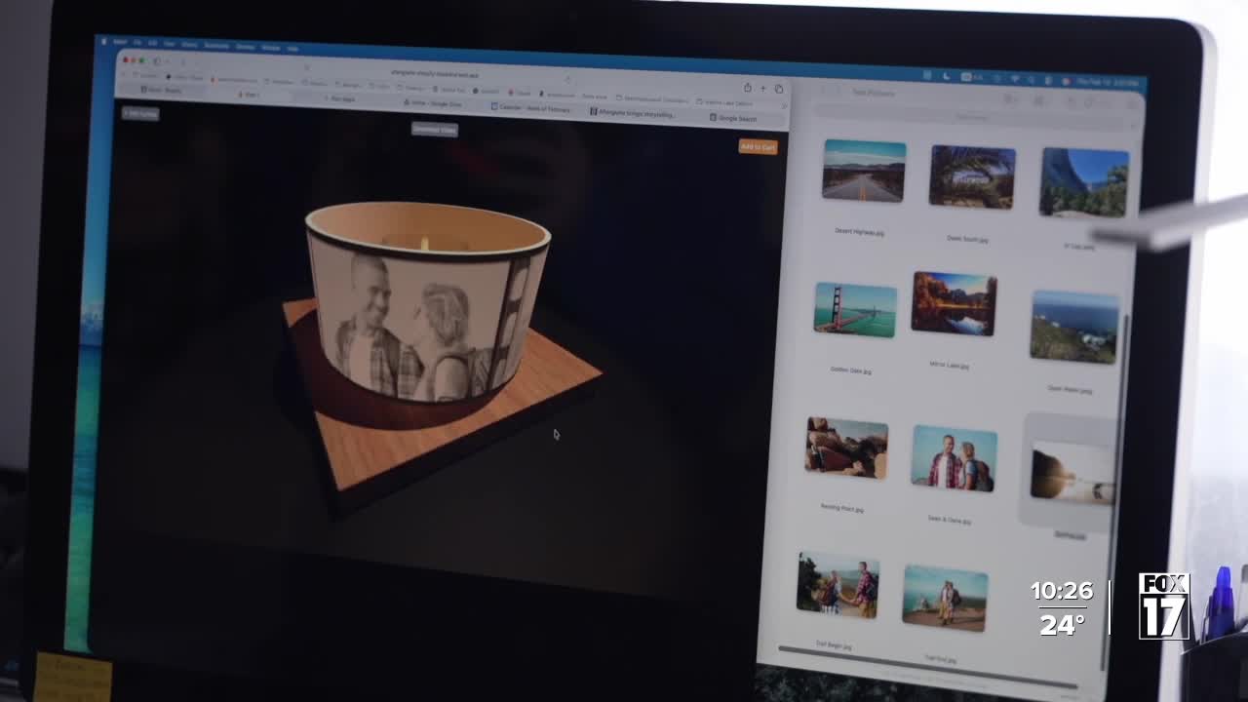Image resolution: width=1248 pixels, height=702 pixels.
Task: Select the Resting Point.jpg photo
Action: pos(846,448)
